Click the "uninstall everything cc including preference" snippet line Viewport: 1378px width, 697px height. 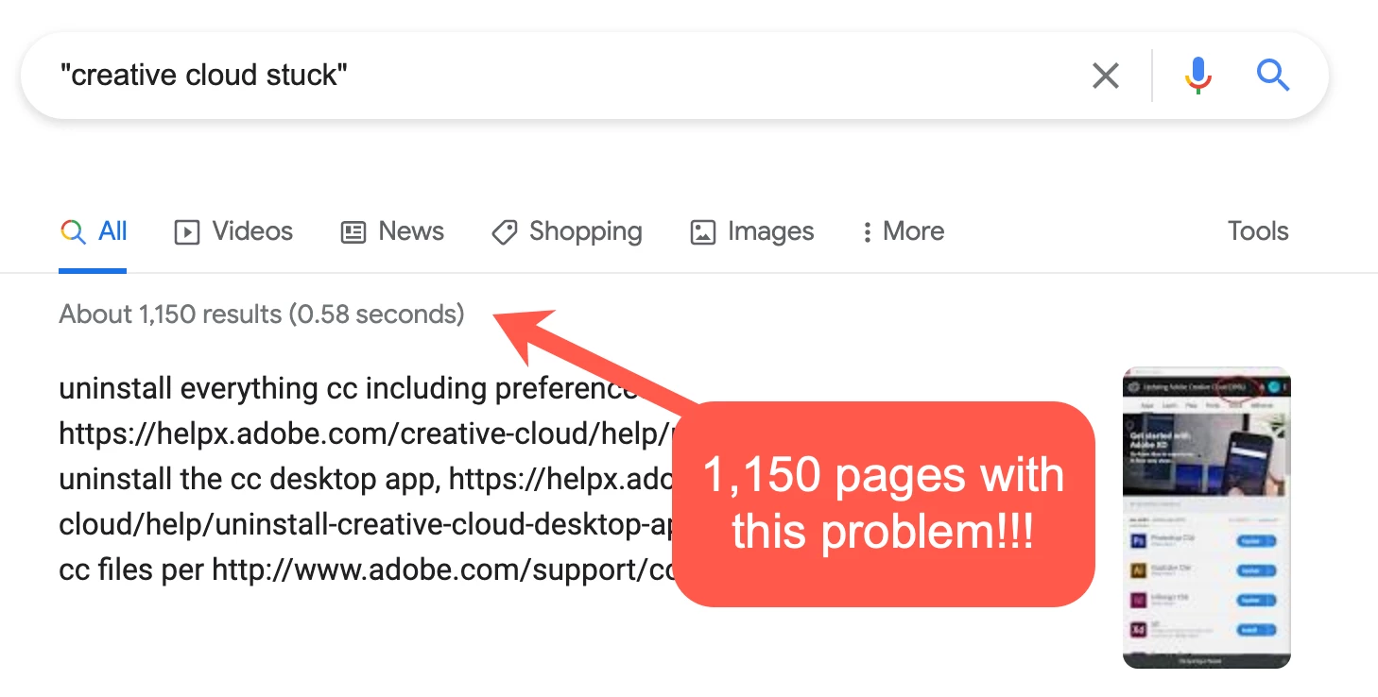(349, 388)
